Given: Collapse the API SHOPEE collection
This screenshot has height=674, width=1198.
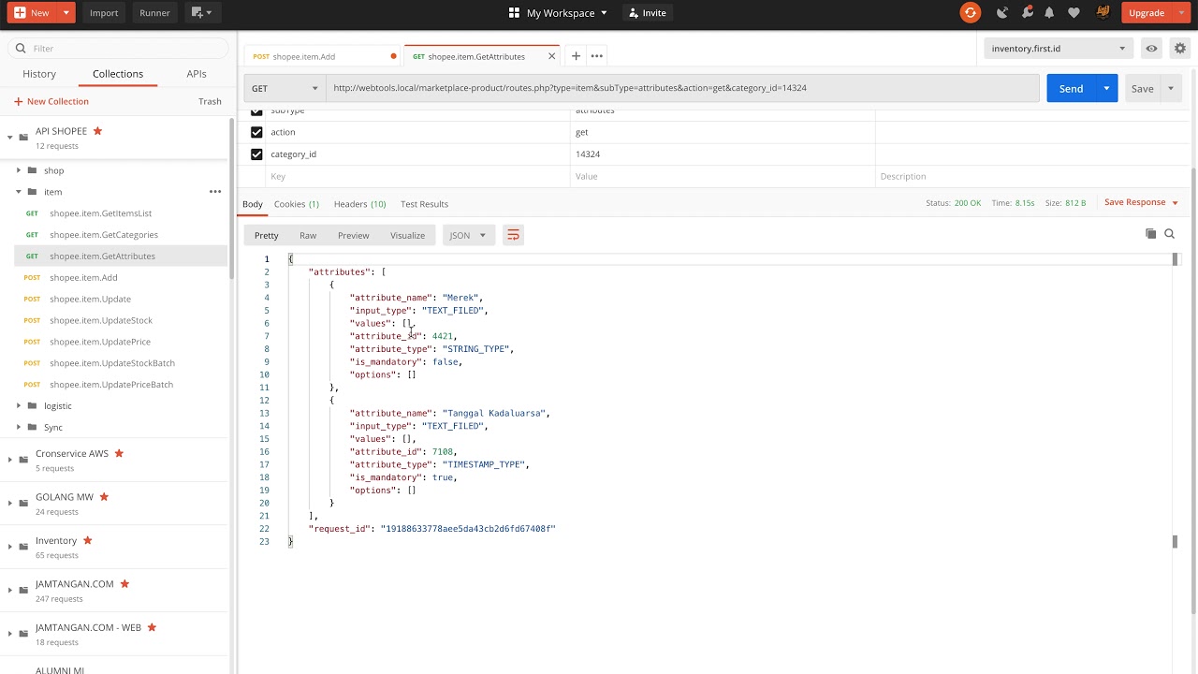Looking at the screenshot, I should click(10, 137).
